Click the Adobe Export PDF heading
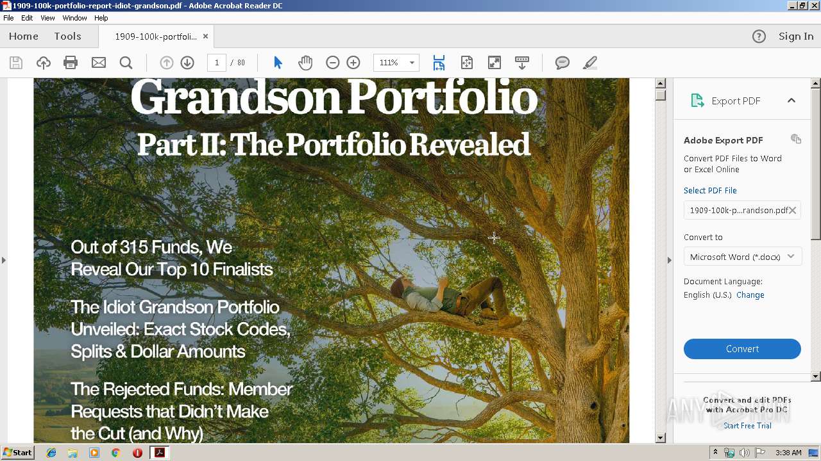Viewport: 821px width, 461px height. [723, 140]
